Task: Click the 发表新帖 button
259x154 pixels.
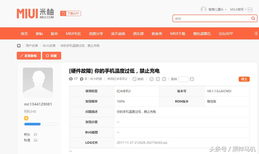Action: click(x=29, y=56)
